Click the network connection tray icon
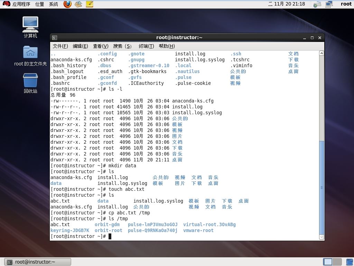The image size is (354, 266). [x=317, y=4]
